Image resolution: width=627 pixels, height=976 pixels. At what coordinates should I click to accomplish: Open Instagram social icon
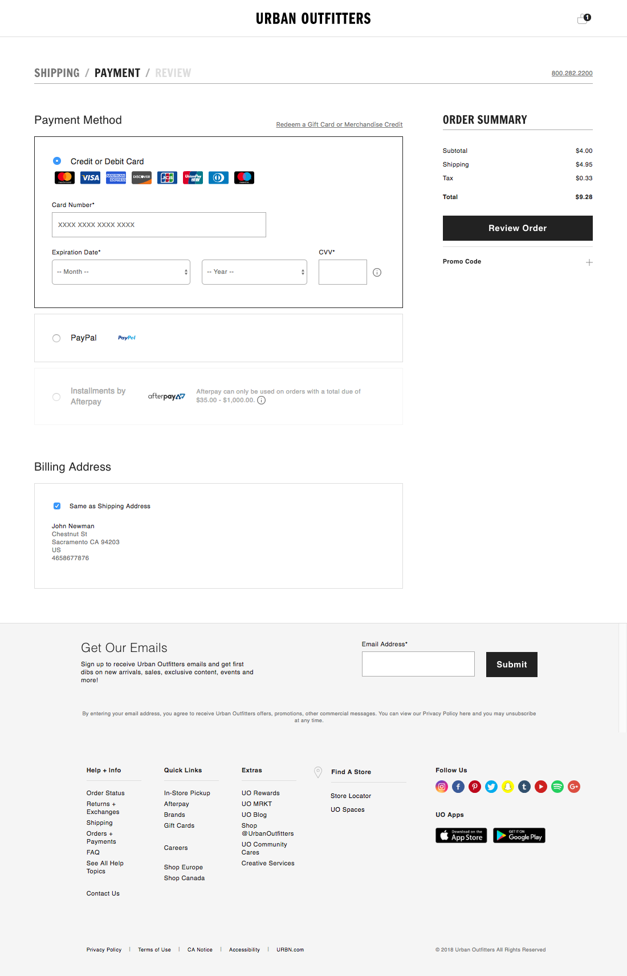(x=442, y=787)
